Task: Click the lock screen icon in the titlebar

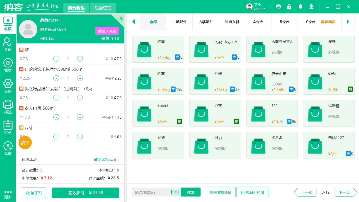Action: click(289, 7)
